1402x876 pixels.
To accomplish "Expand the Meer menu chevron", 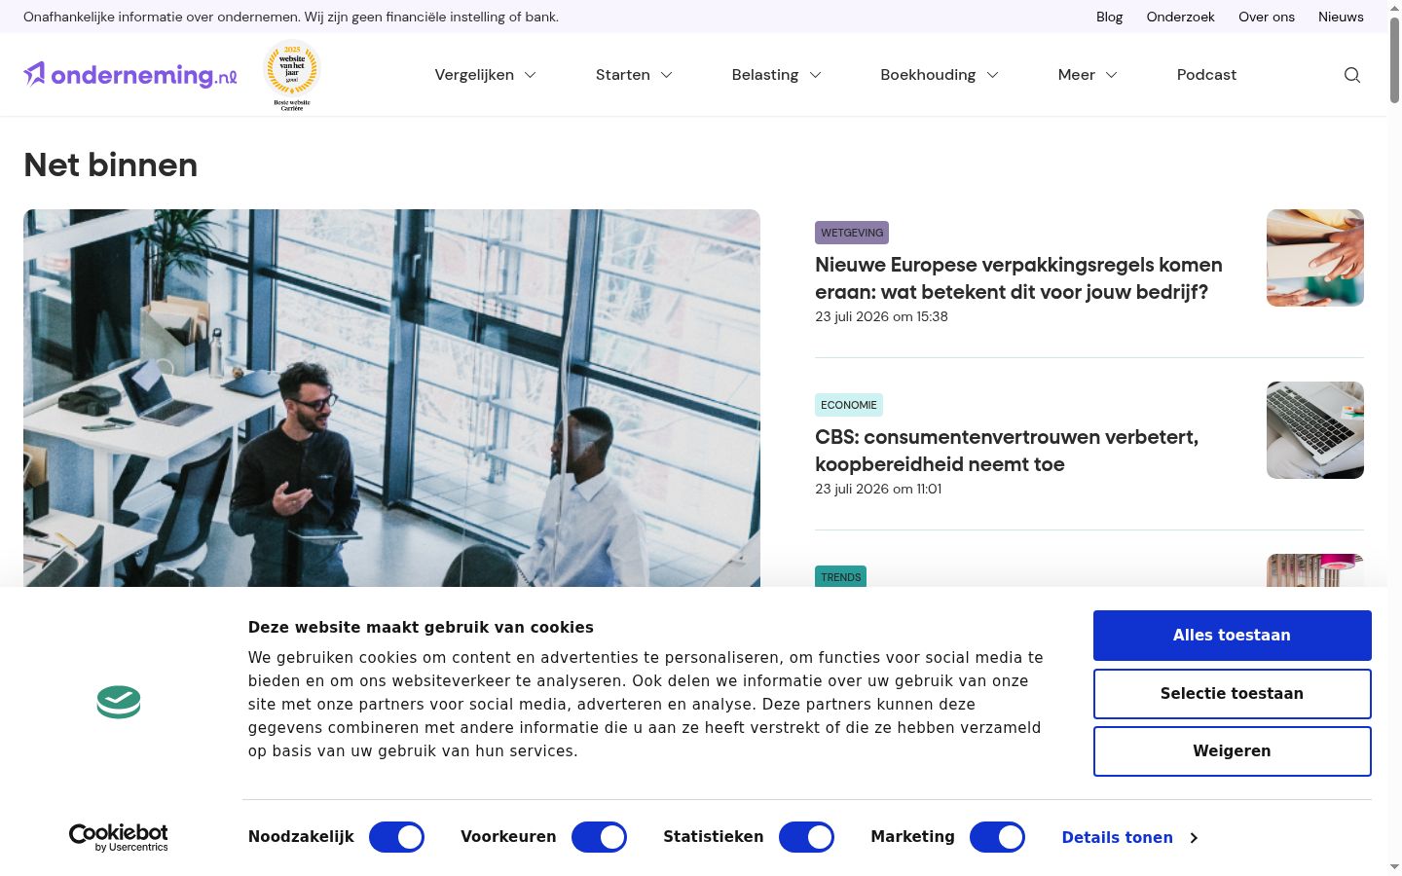I will (x=1112, y=75).
